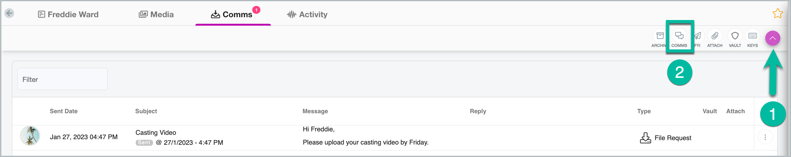Viewport: 791px width, 157px height.
Task: Click the Attach paperclip icon
Action: coord(715,36)
